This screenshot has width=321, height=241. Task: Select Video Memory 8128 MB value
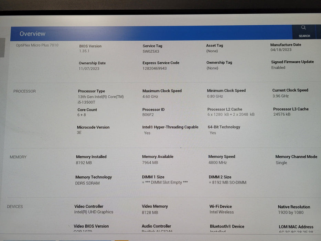click(x=150, y=212)
